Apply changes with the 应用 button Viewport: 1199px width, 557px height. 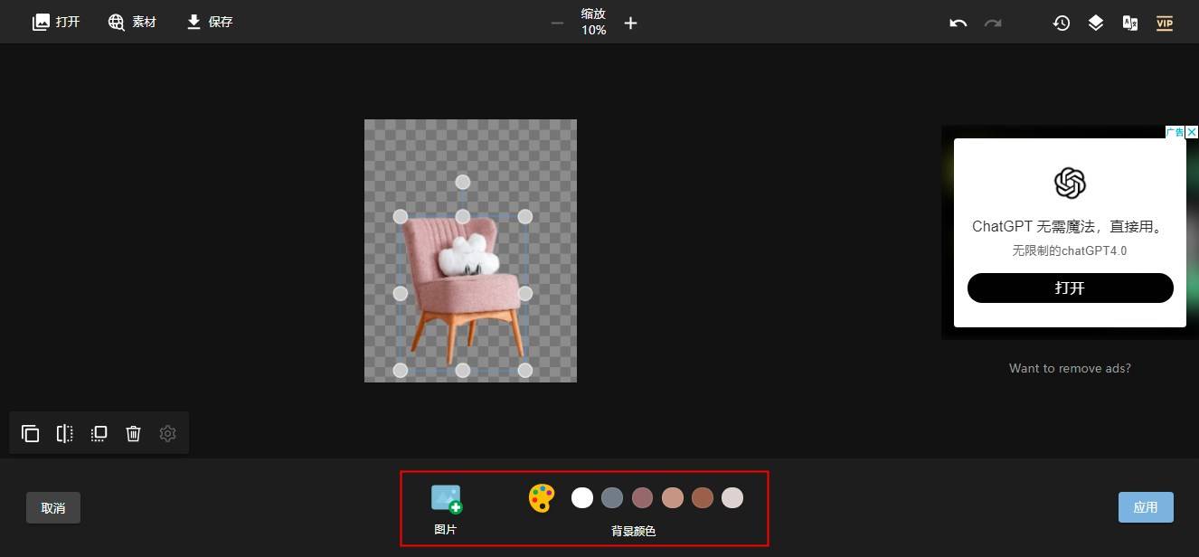(1146, 506)
